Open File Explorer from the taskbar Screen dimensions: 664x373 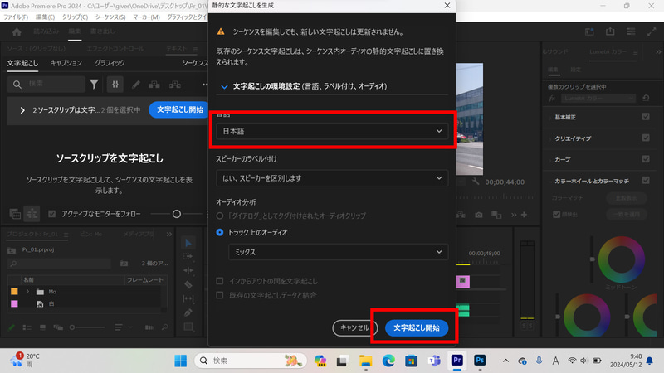[x=365, y=361]
